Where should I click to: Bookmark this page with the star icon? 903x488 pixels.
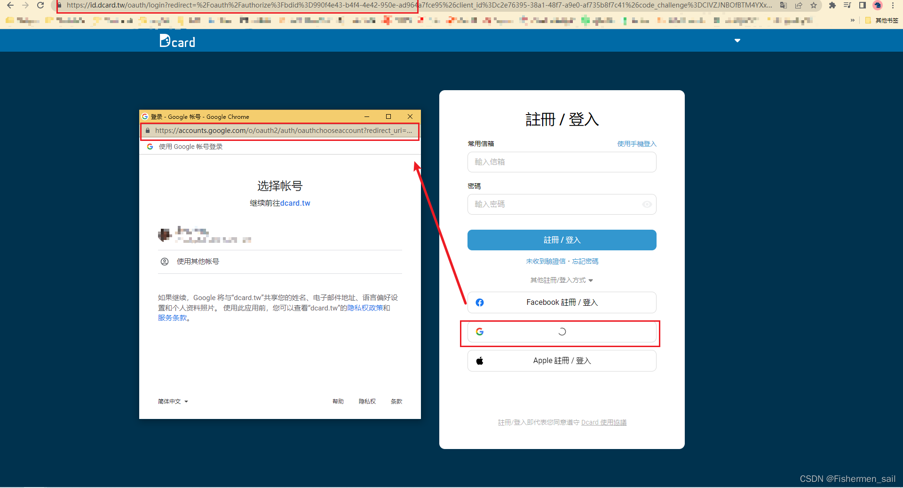(814, 5)
